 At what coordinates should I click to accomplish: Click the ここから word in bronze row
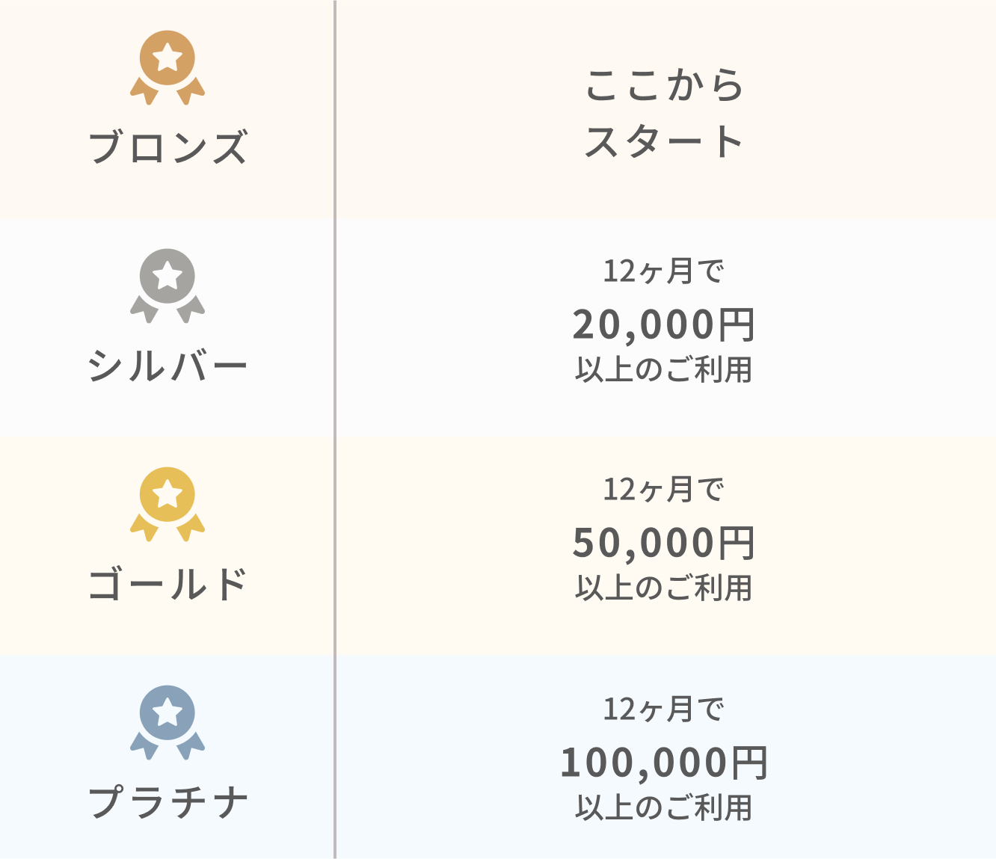664,84
